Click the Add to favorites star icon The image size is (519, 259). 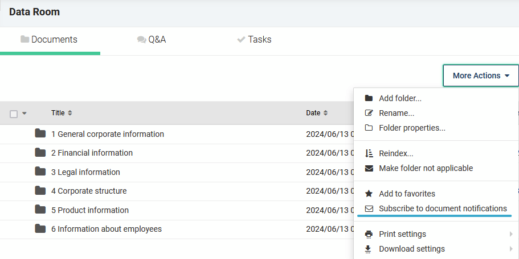pyautogui.click(x=369, y=194)
